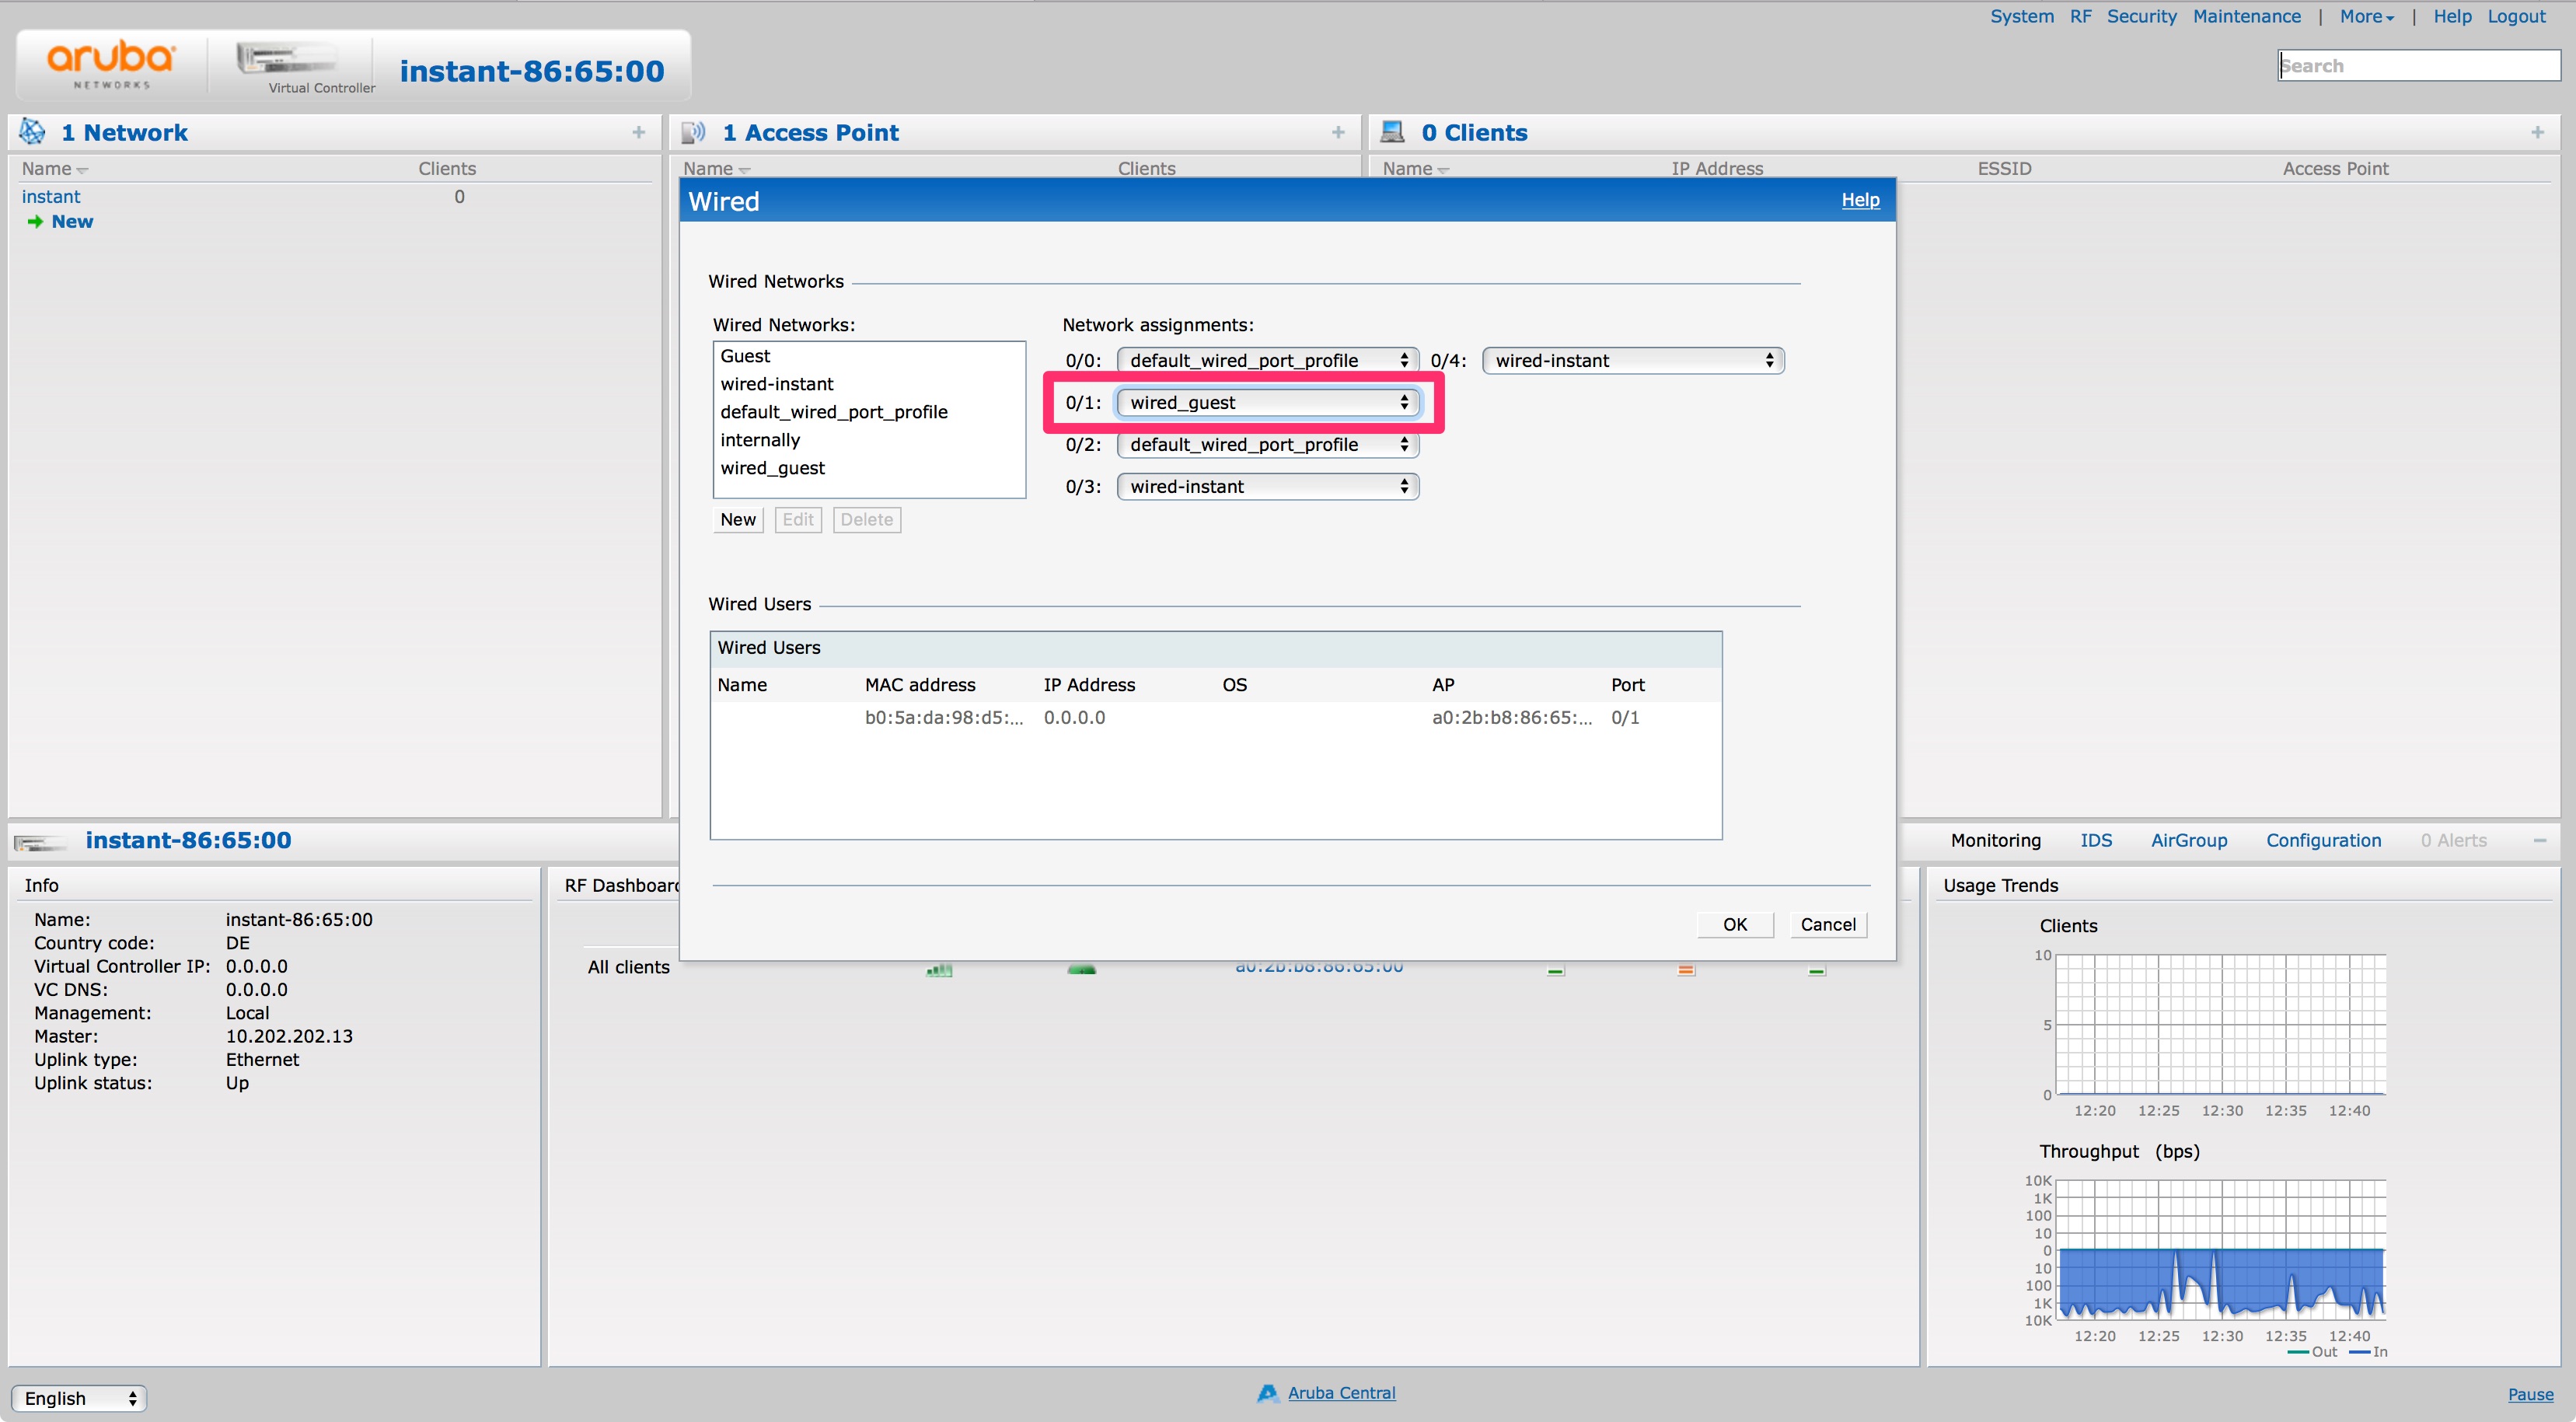Open the 0/4 port wired-instant dropdown
The image size is (2576, 1422).
pos(1633,360)
